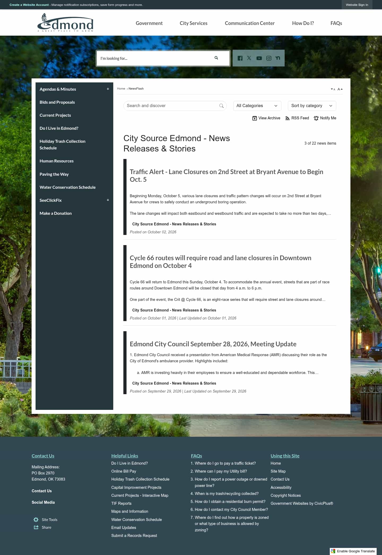Open Online Bill Pay footer link
The width and height of the screenshot is (382, 555).
tap(124, 471)
